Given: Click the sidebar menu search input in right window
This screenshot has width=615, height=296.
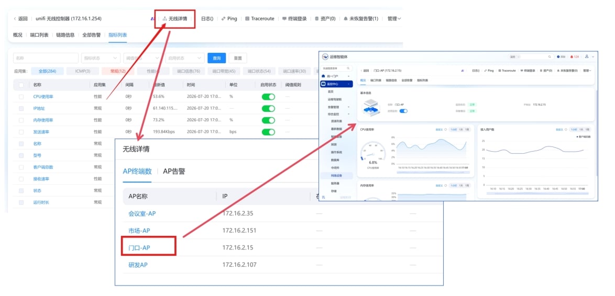Looking at the screenshot, I should pos(336,68).
